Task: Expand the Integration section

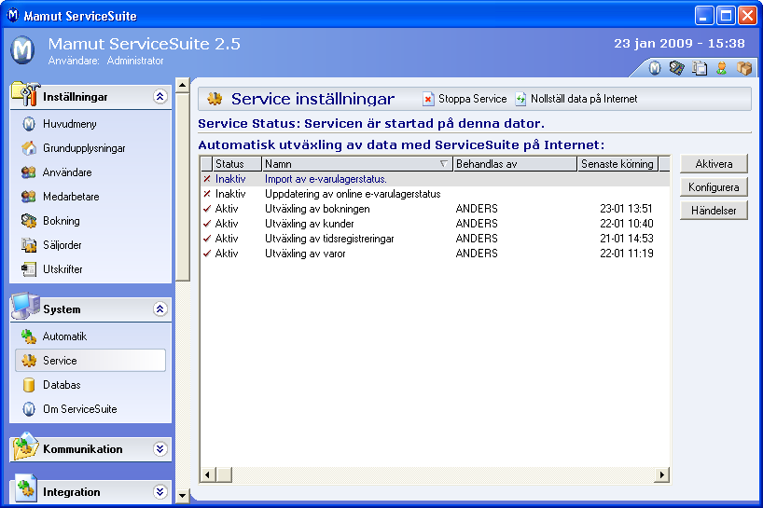Action: tap(160, 491)
